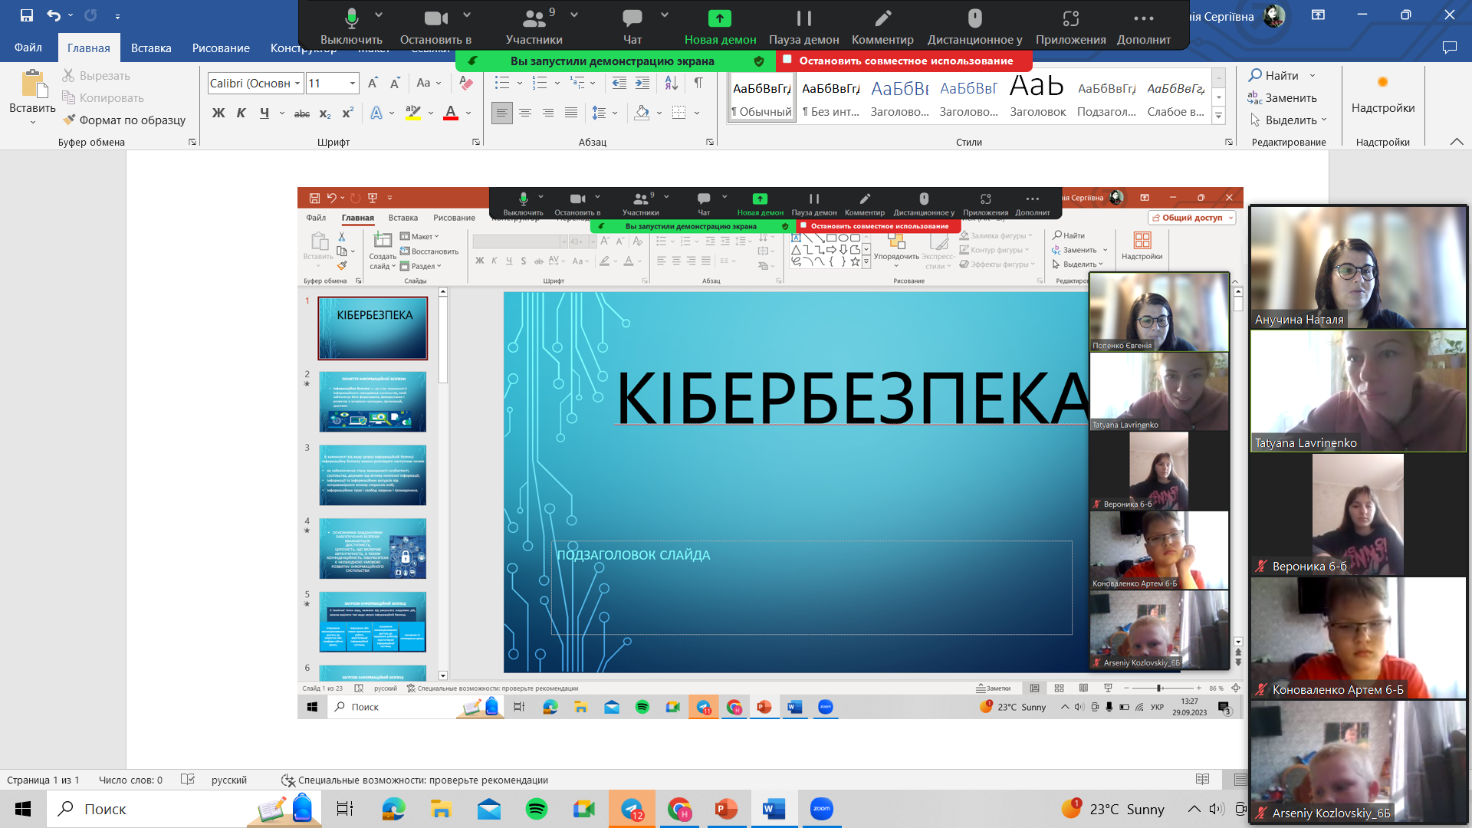The height and width of the screenshot is (828, 1472).
Task: Stop video in Zoom toolbar
Action: coord(435,27)
